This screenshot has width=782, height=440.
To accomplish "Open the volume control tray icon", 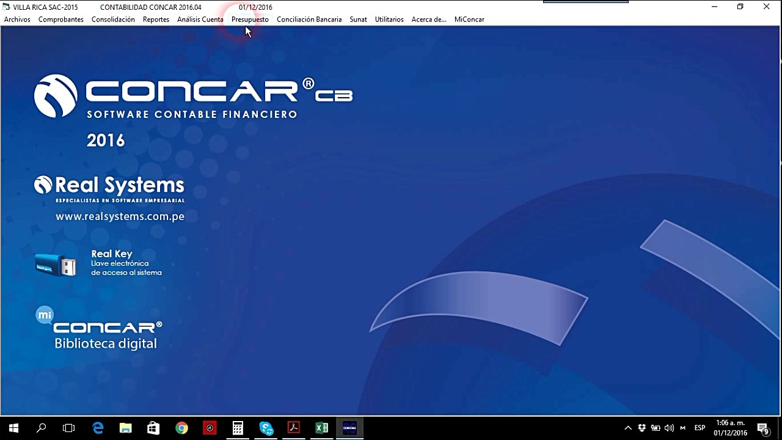I will (669, 428).
